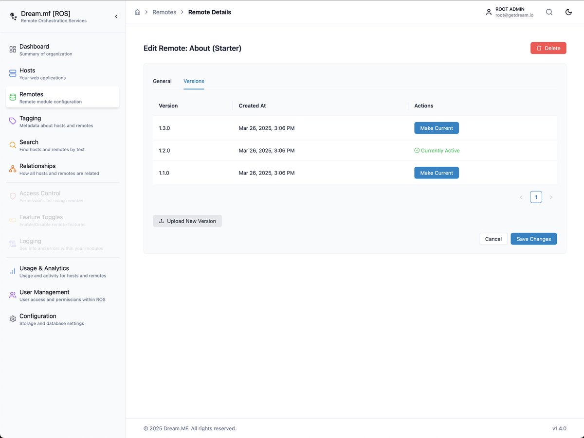Open Configuration menu item
The image size is (584, 438).
coord(62,319)
